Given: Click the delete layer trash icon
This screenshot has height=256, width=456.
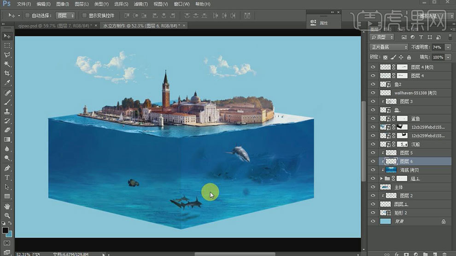Looking at the screenshot, I should tap(445, 253).
